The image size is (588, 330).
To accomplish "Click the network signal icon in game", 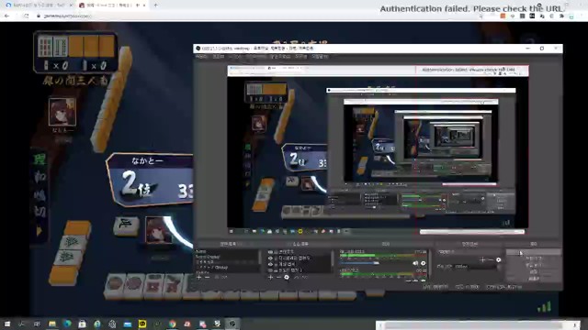I will (x=544, y=307).
